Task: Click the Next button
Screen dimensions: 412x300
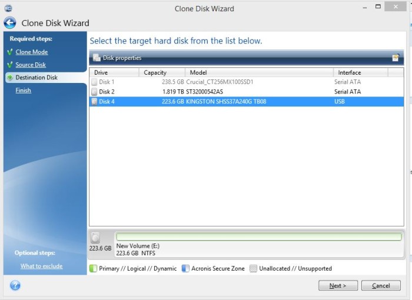Action: pos(338,285)
